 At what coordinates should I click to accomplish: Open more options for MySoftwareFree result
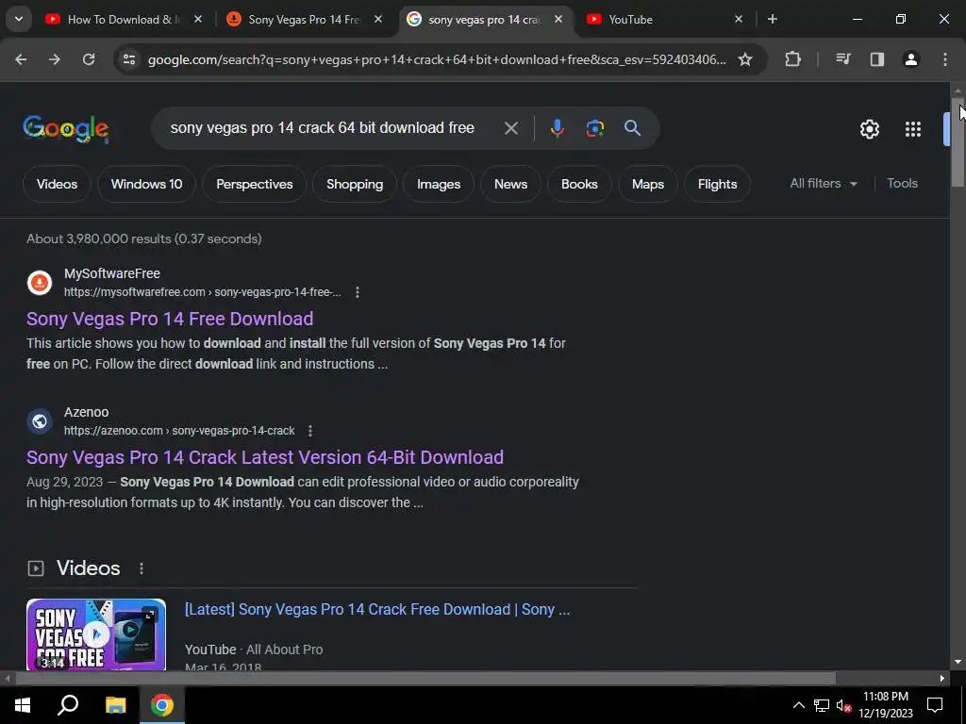(358, 292)
